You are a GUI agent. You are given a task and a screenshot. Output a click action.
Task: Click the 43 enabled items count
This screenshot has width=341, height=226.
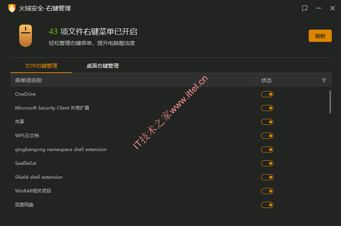53,32
